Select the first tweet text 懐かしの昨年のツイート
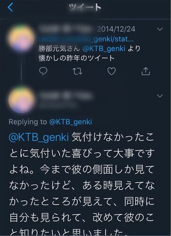 76,58
